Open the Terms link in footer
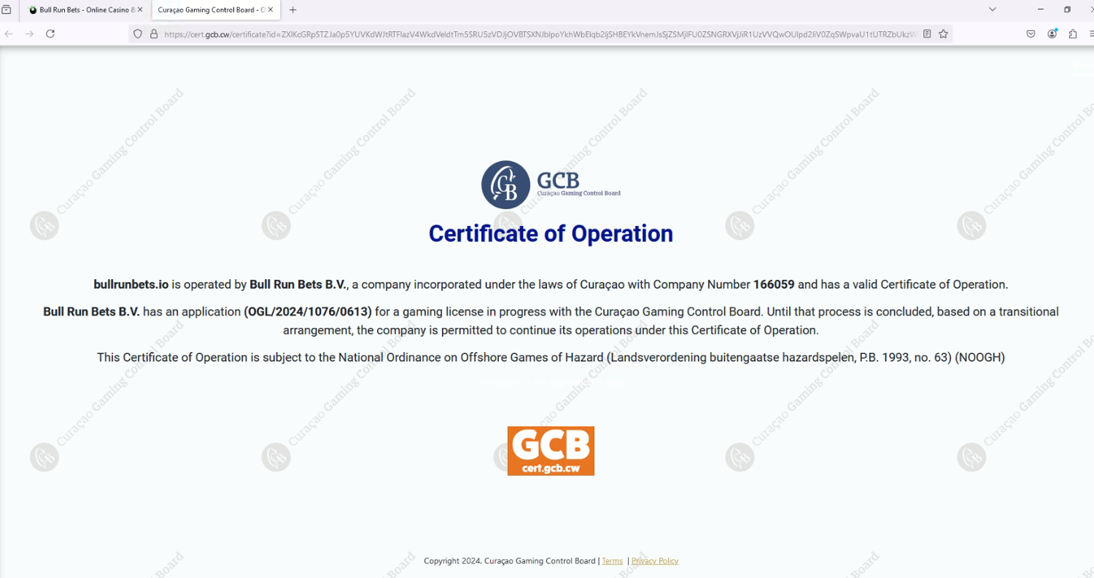 (612, 561)
